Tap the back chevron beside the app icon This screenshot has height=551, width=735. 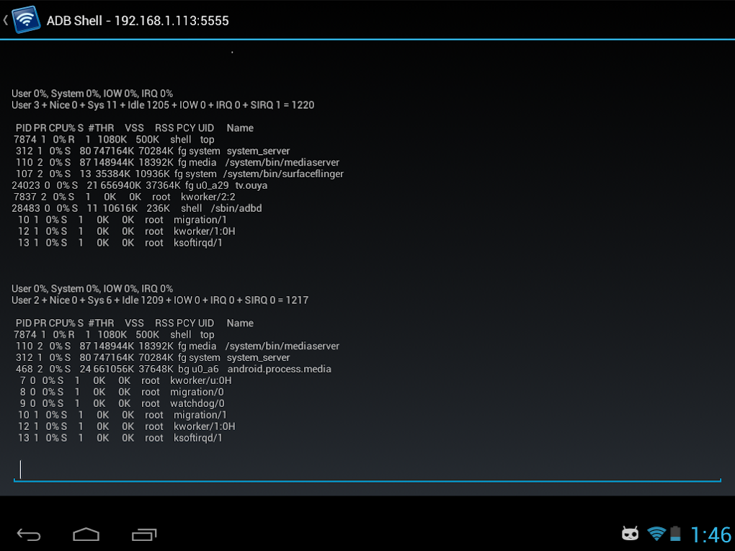(x=6, y=20)
